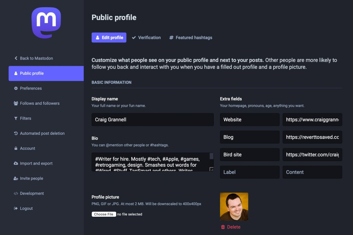Click the empty Label extra field
Viewport: 353px width, 235px height.
tap(250, 172)
